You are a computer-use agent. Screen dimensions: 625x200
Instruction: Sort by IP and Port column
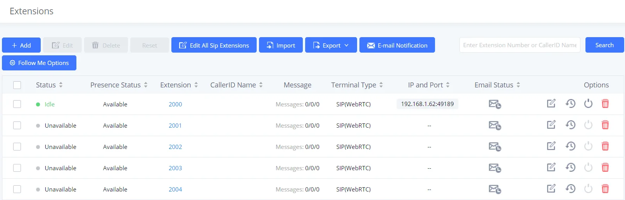click(428, 85)
